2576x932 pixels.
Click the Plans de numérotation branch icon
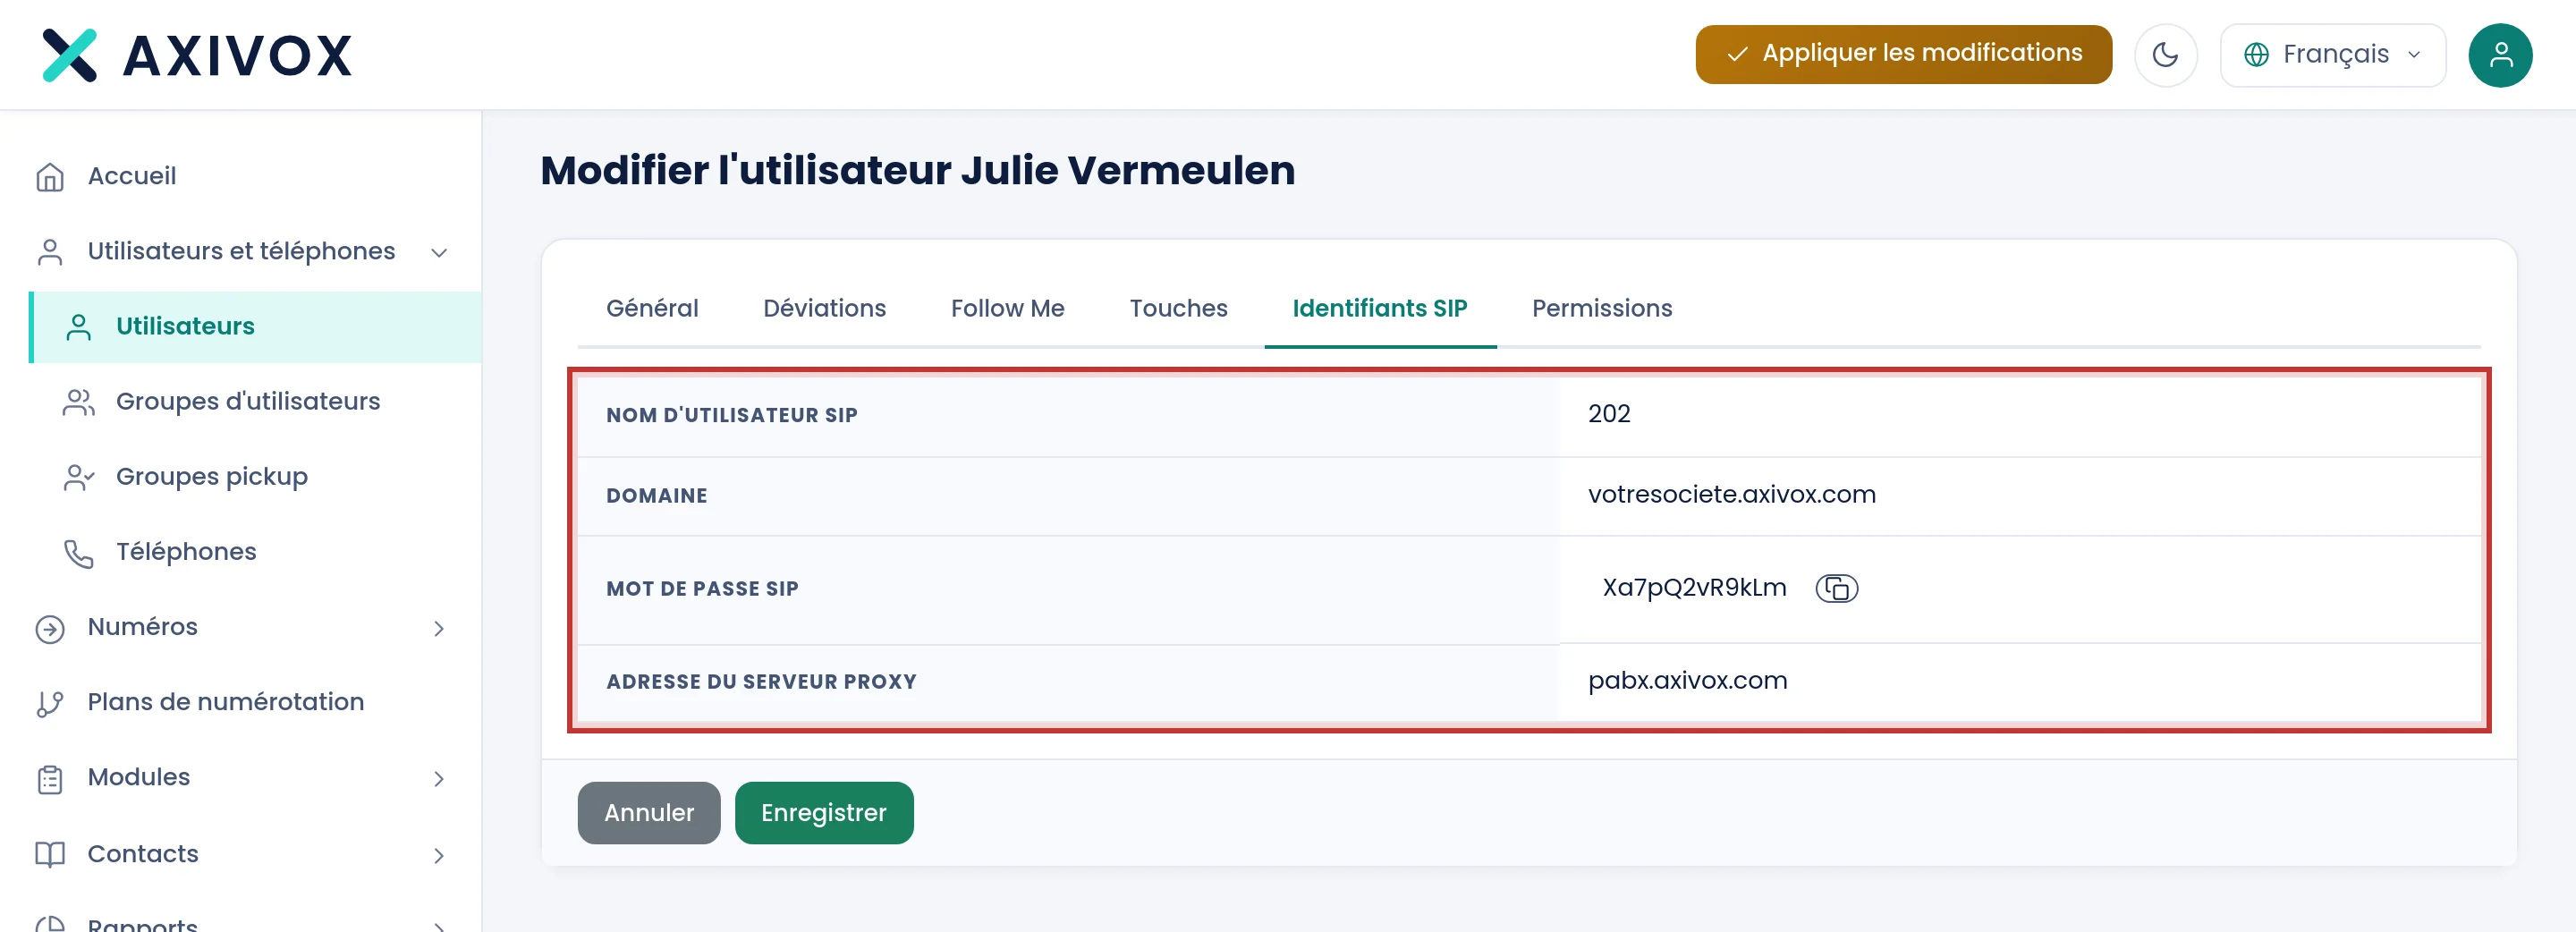click(x=50, y=704)
